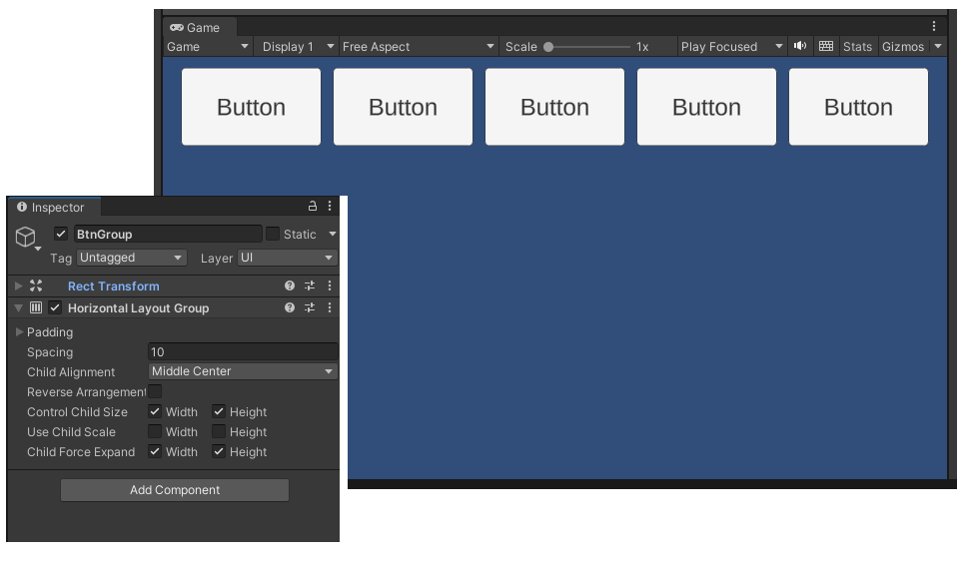Open Horizontal Layout Group help reference
This screenshot has width=964, height=568.
click(290, 307)
